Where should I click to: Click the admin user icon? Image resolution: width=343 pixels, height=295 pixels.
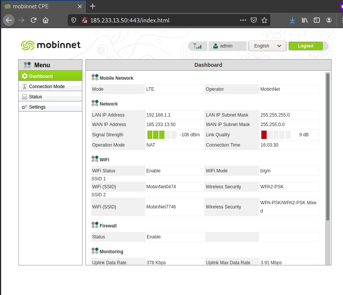pyautogui.click(x=215, y=46)
